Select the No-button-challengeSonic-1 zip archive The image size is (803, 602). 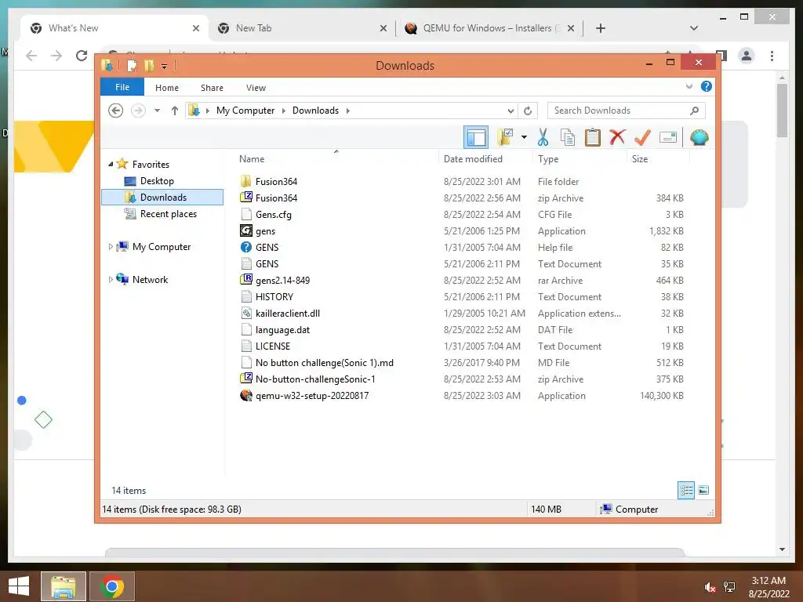click(x=315, y=379)
